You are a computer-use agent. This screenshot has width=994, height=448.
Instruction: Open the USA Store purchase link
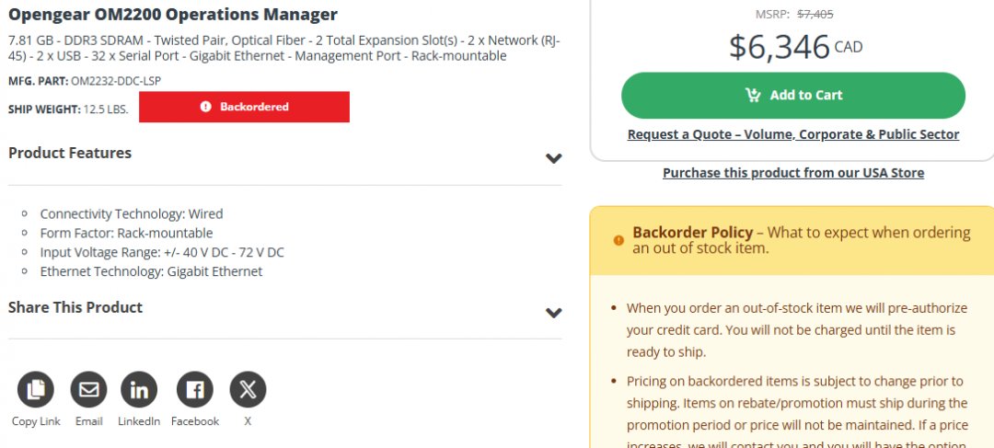coord(792,173)
